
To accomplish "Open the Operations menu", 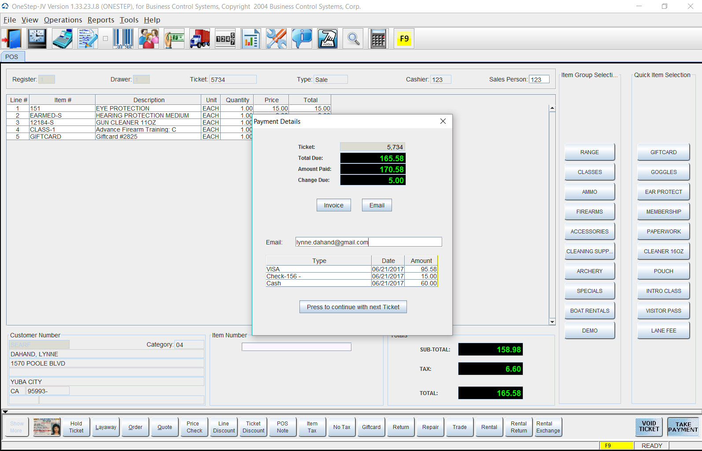I will pos(63,20).
